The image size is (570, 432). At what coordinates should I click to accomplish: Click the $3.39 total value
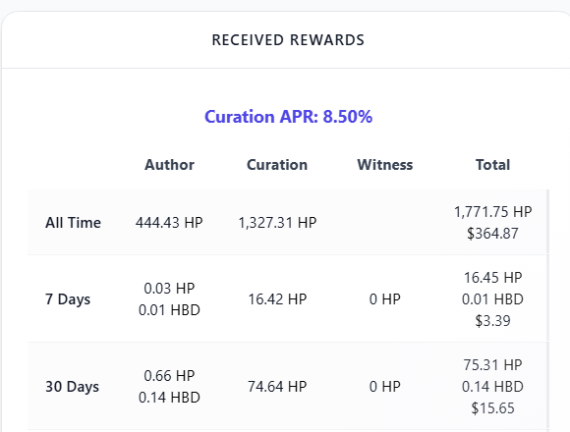pyautogui.click(x=493, y=321)
